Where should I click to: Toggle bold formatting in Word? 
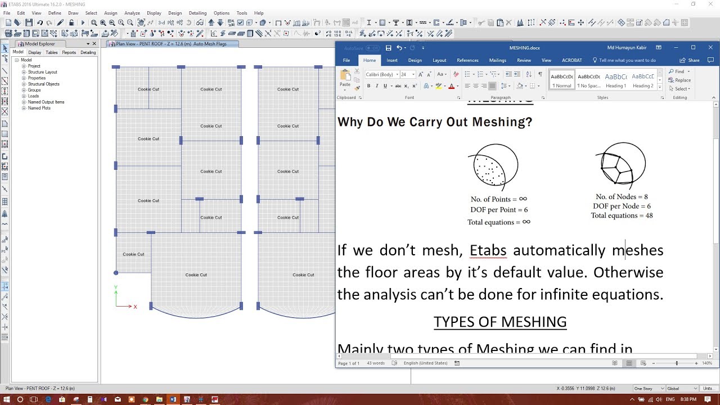click(x=368, y=85)
